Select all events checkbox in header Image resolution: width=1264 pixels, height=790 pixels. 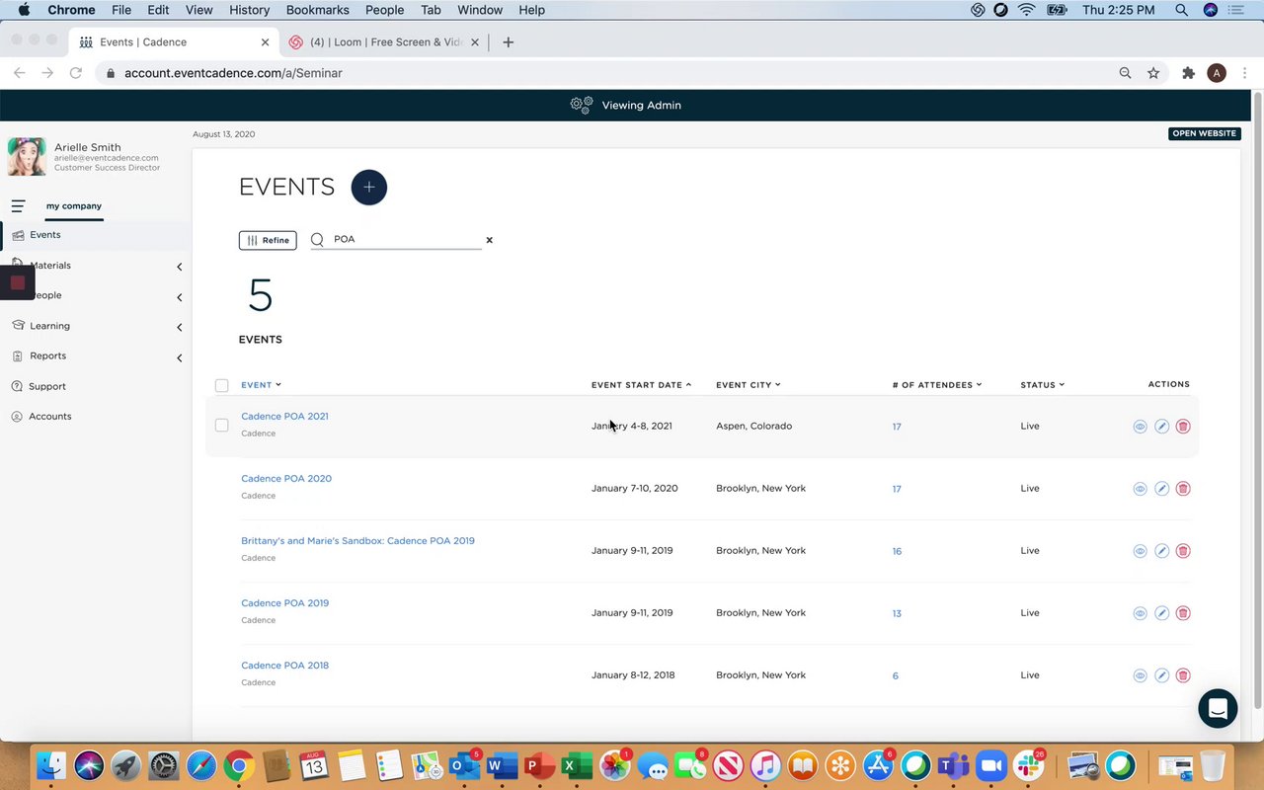(x=221, y=385)
